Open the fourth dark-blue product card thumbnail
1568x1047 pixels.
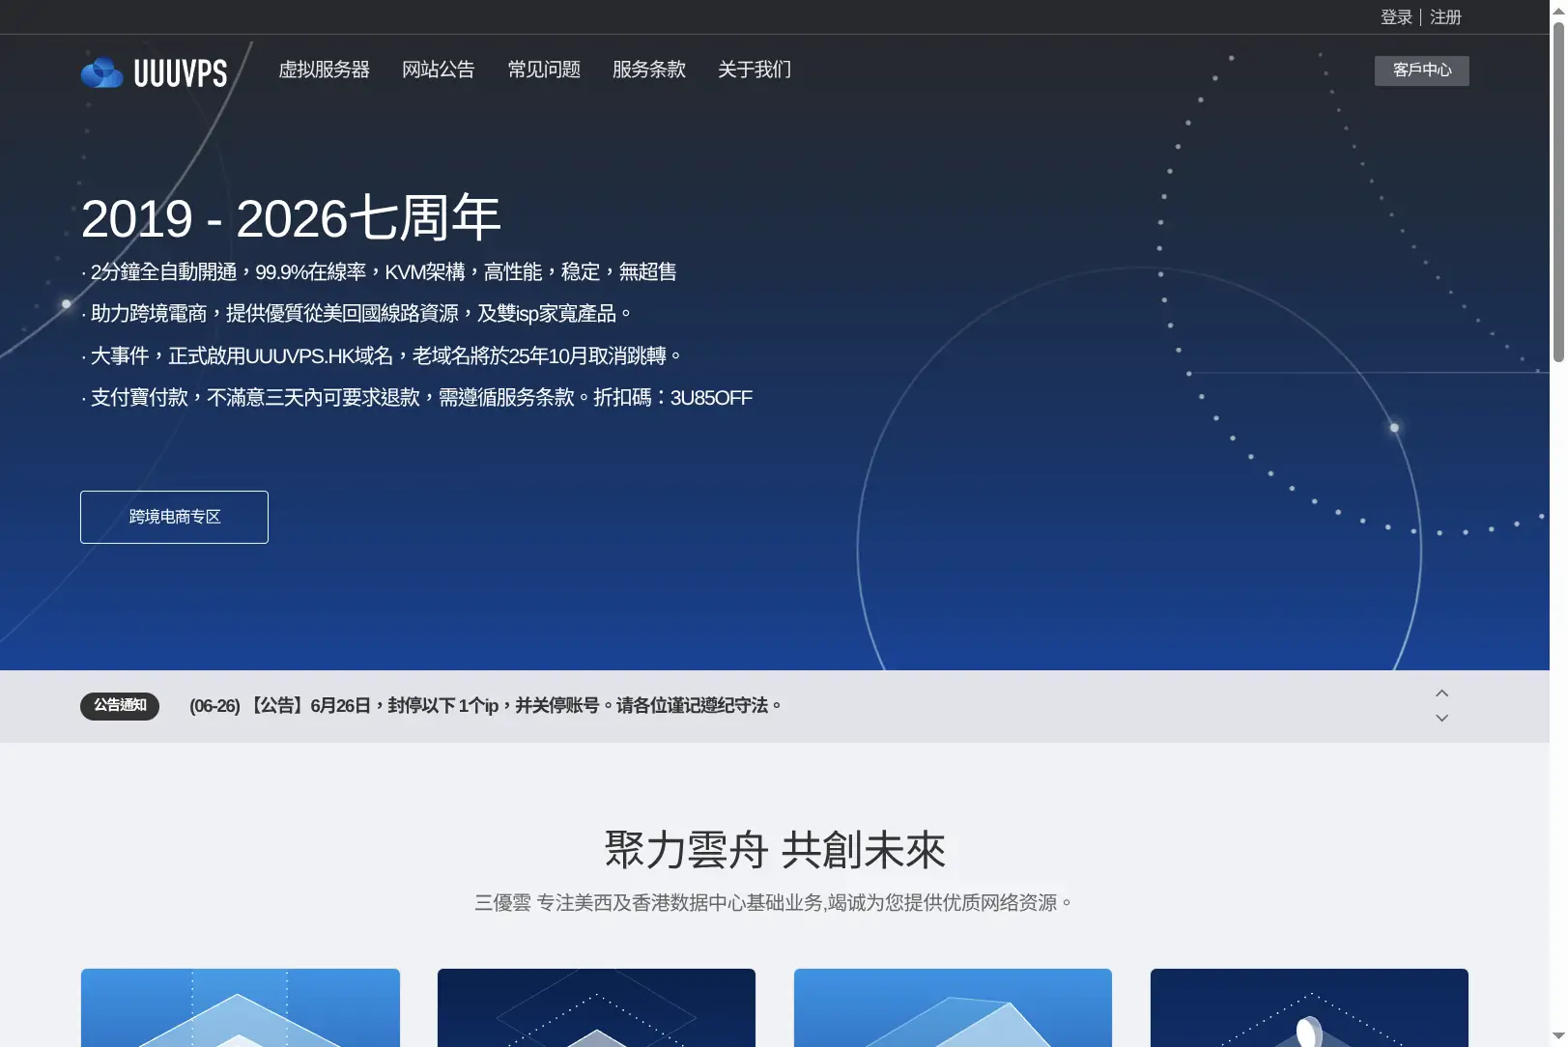click(1309, 1007)
